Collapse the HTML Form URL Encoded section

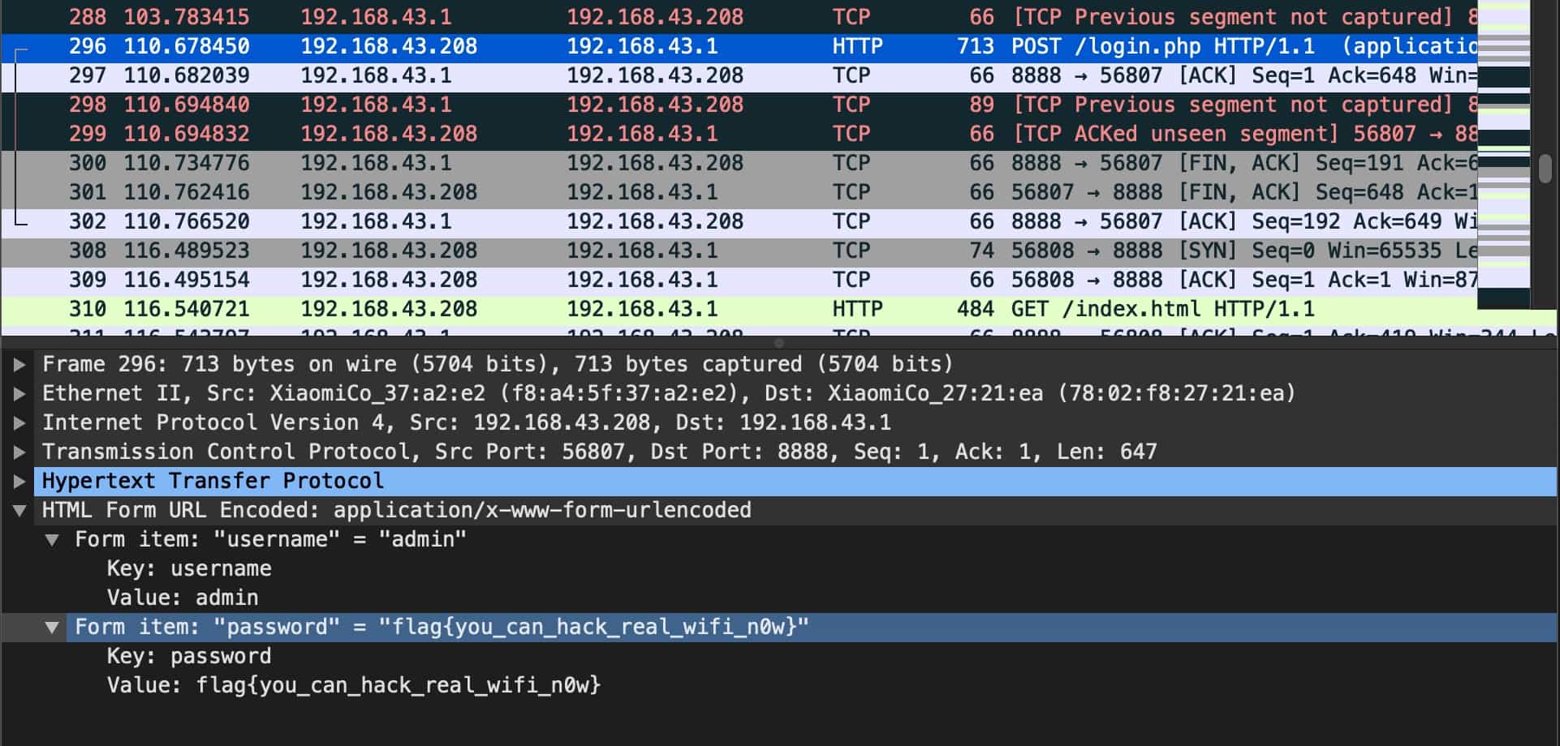[19, 510]
